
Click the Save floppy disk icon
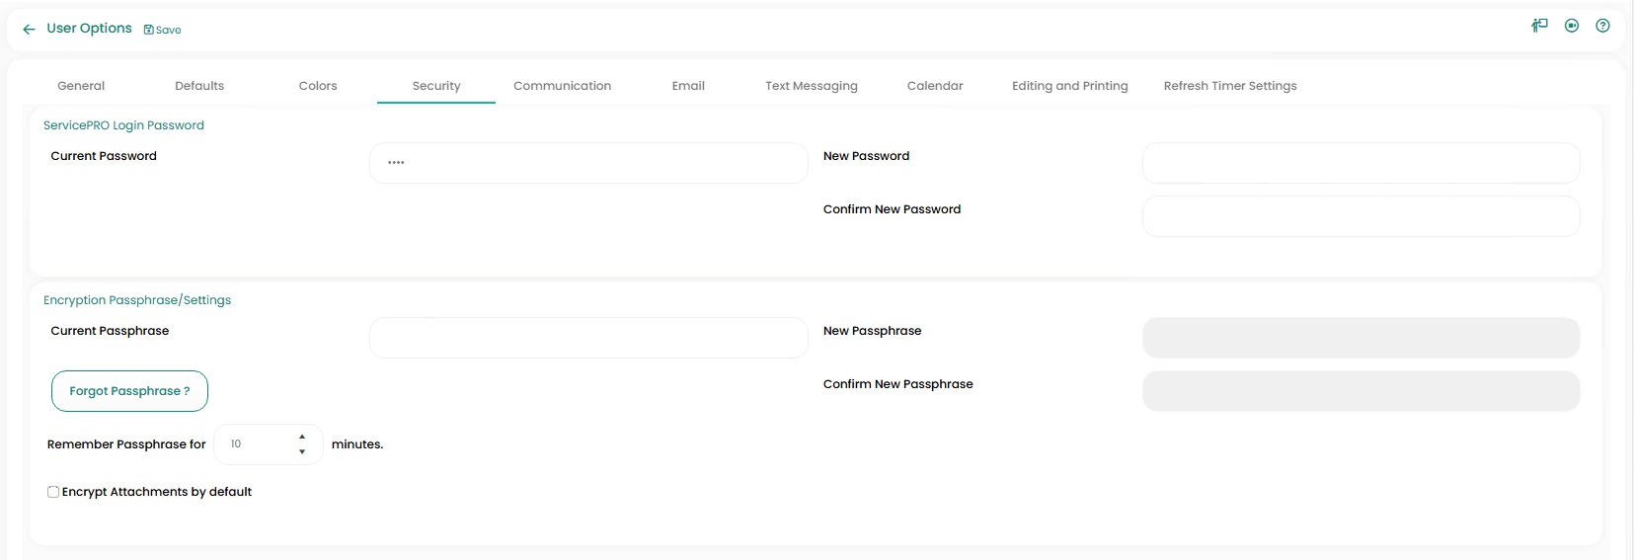pyautogui.click(x=149, y=30)
